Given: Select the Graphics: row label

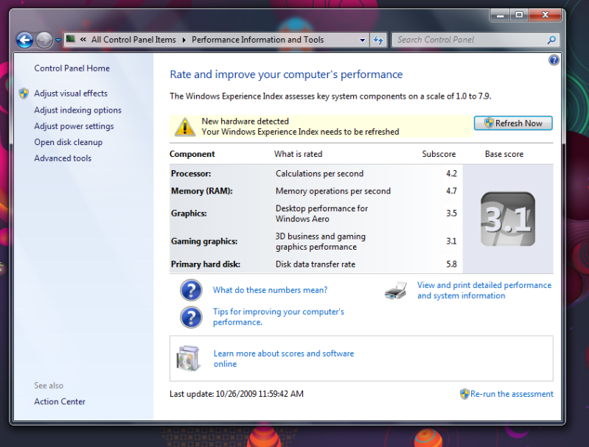Looking at the screenshot, I should [x=189, y=213].
